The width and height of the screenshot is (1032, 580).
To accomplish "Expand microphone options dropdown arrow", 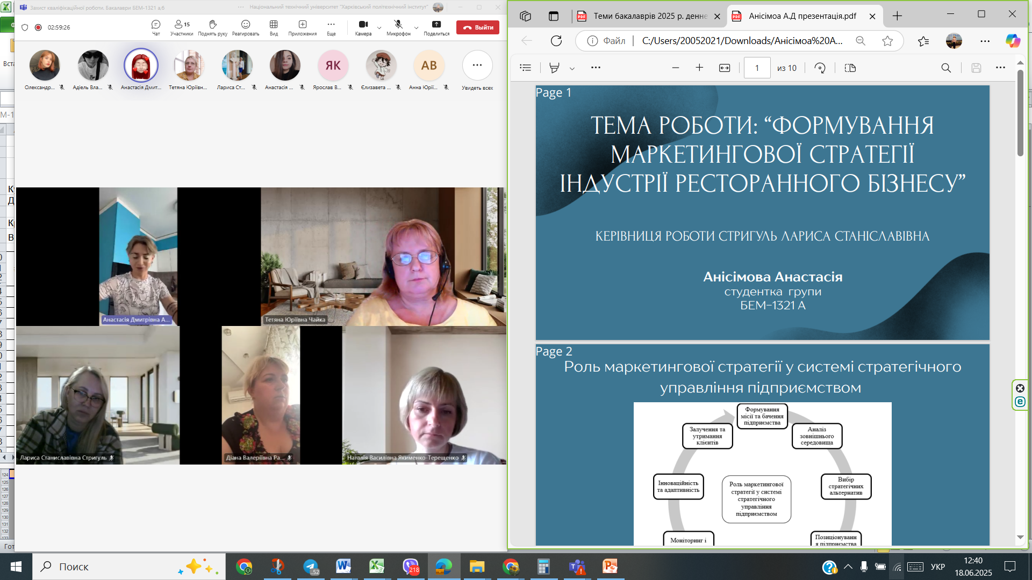I will pos(416,28).
